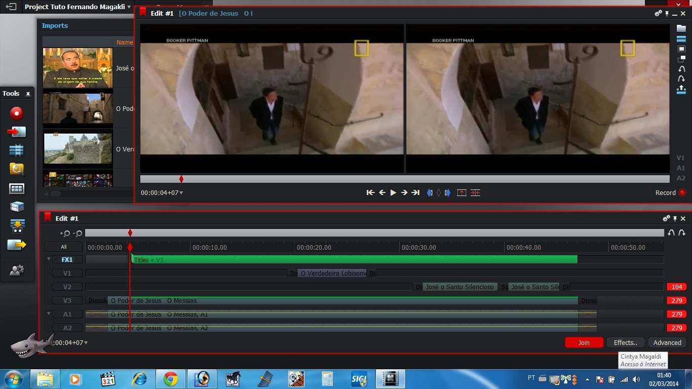692x389 pixels.
Task: Open timeline settings gears icon
Action: click(666, 218)
